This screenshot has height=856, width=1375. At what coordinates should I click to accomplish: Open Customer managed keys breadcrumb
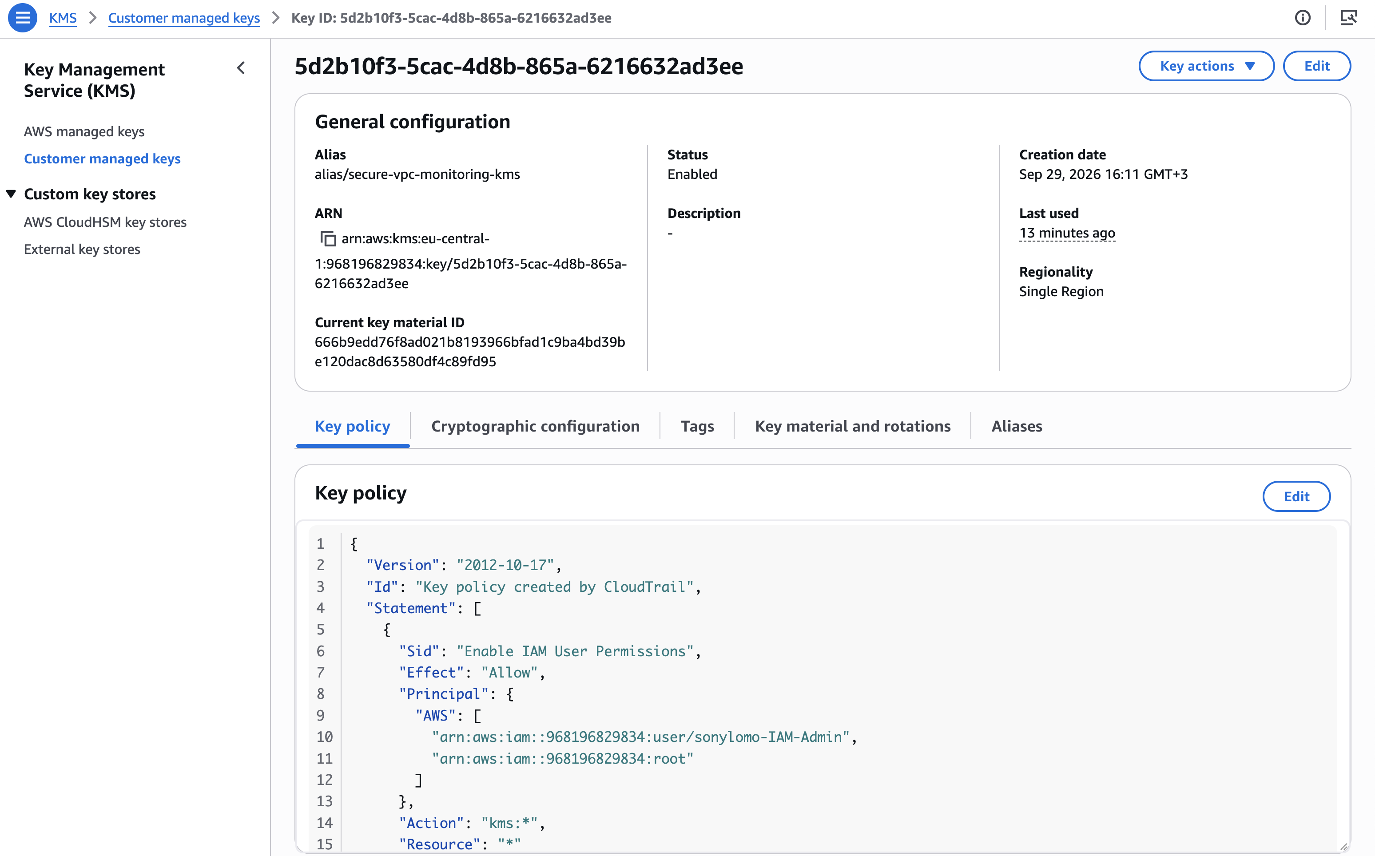pos(183,18)
